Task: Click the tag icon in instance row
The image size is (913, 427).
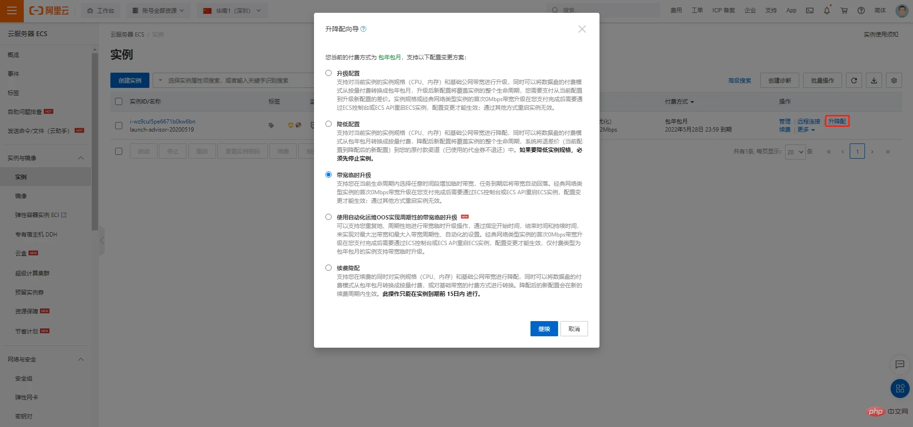Action: pyautogui.click(x=271, y=125)
